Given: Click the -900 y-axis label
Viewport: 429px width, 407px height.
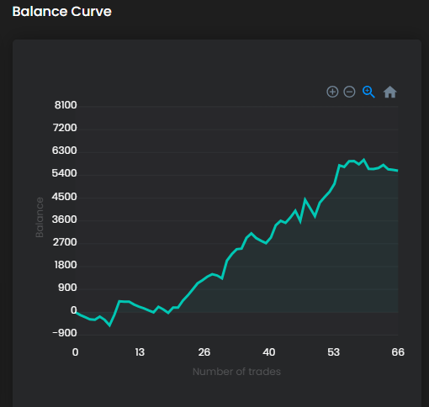Looking at the screenshot, I should point(65,333).
